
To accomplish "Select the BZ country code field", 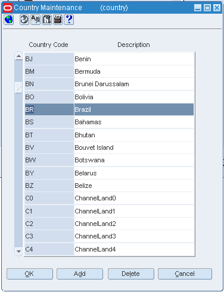I will pyautogui.click(x=49, y=186).
